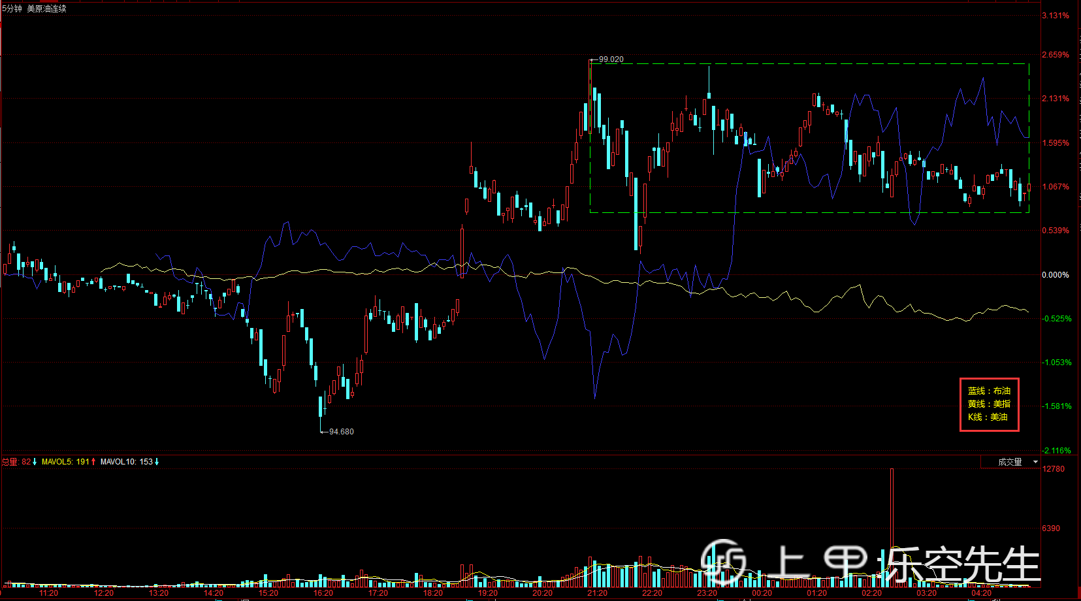This screenshot has height=601, width=1081.
Task: Click the 14:20 time axis label
Action: click(x=213, y=593)
